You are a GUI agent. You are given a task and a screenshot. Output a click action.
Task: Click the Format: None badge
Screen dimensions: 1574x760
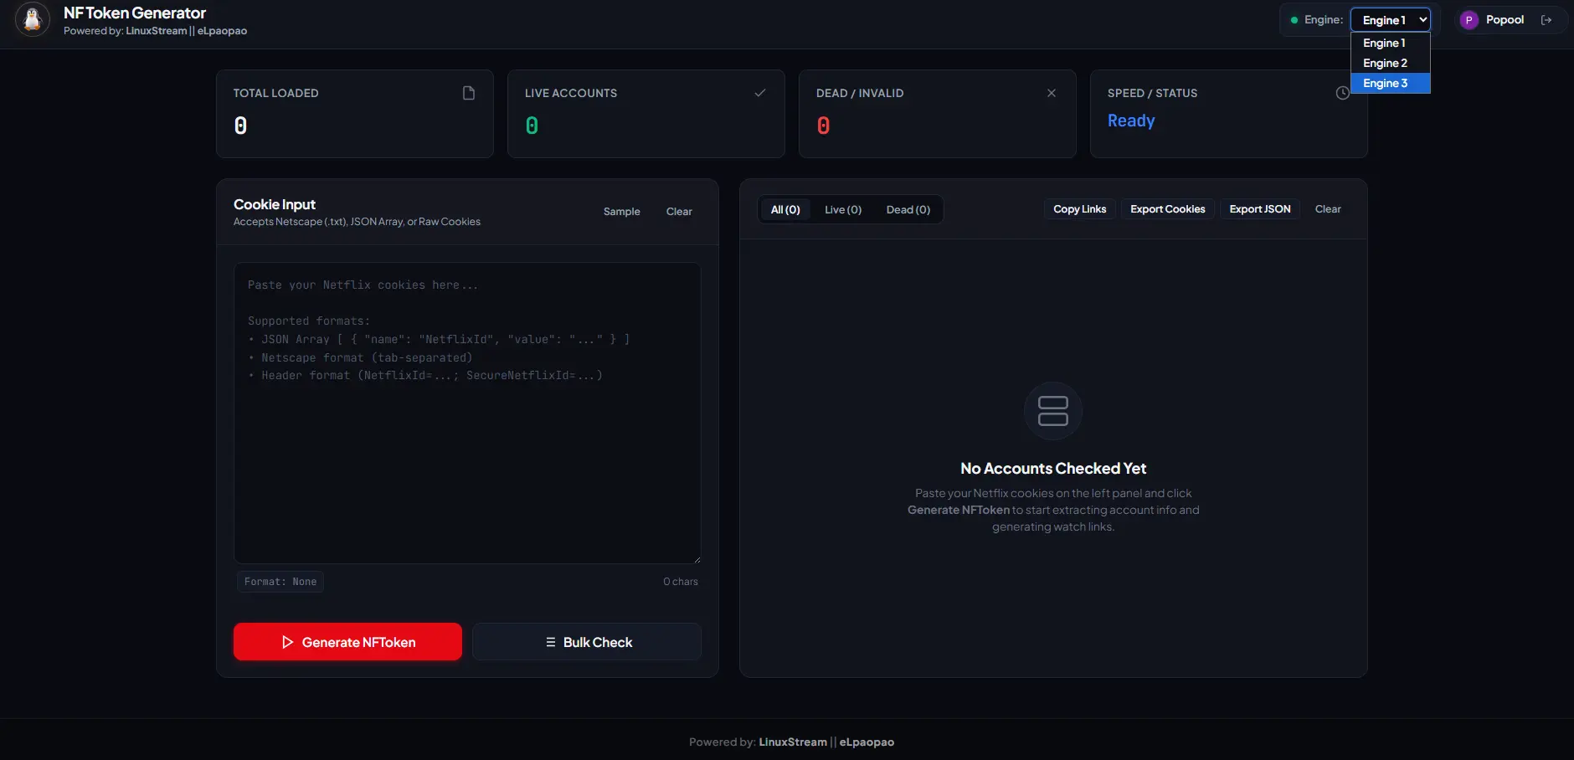tap(280, 582)
